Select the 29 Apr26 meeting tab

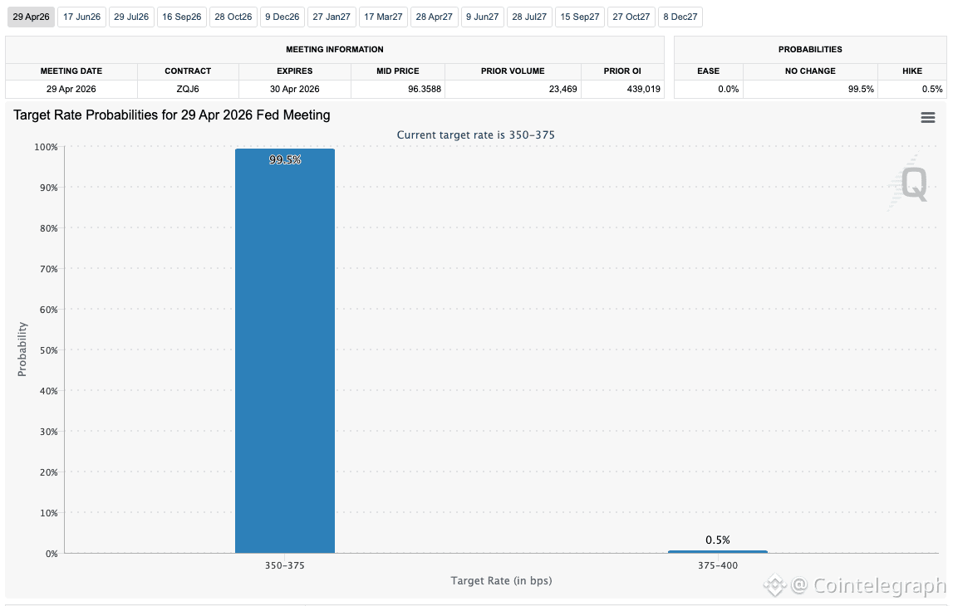pos(31,17)
